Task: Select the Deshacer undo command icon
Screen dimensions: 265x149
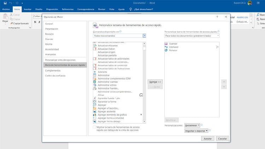Action: pyautogui.click(x=166, y=47)
